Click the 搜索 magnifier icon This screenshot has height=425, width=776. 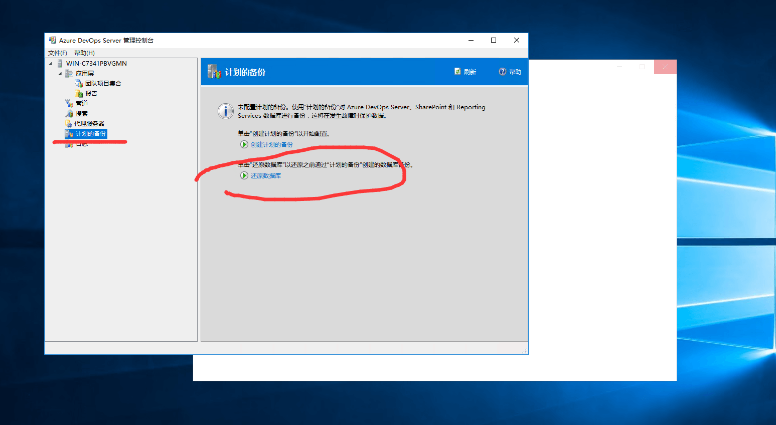click(69, 114)
